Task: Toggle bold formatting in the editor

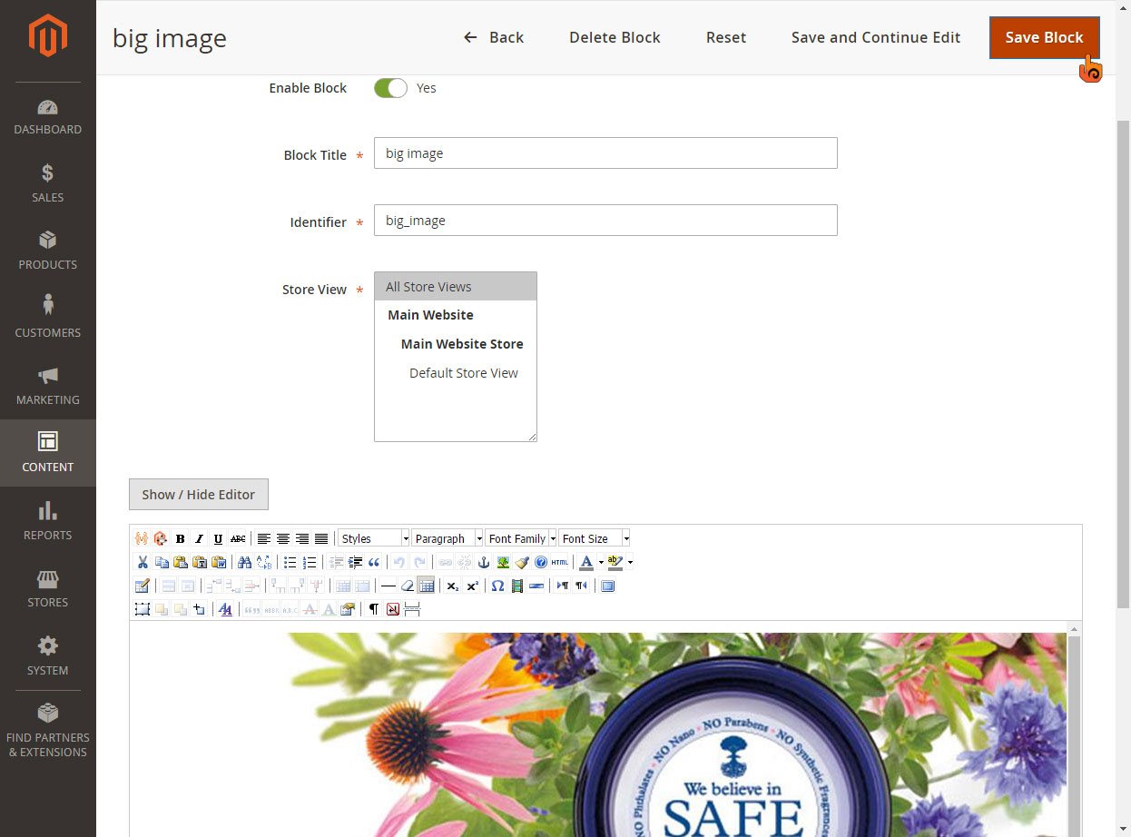Action: (x=180, y=538)
